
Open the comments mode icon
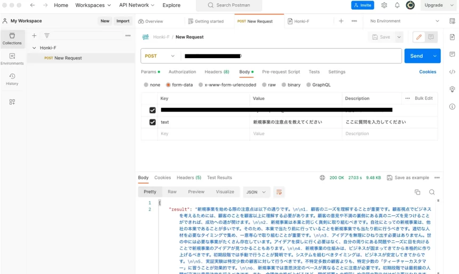(x=431, y=37)
